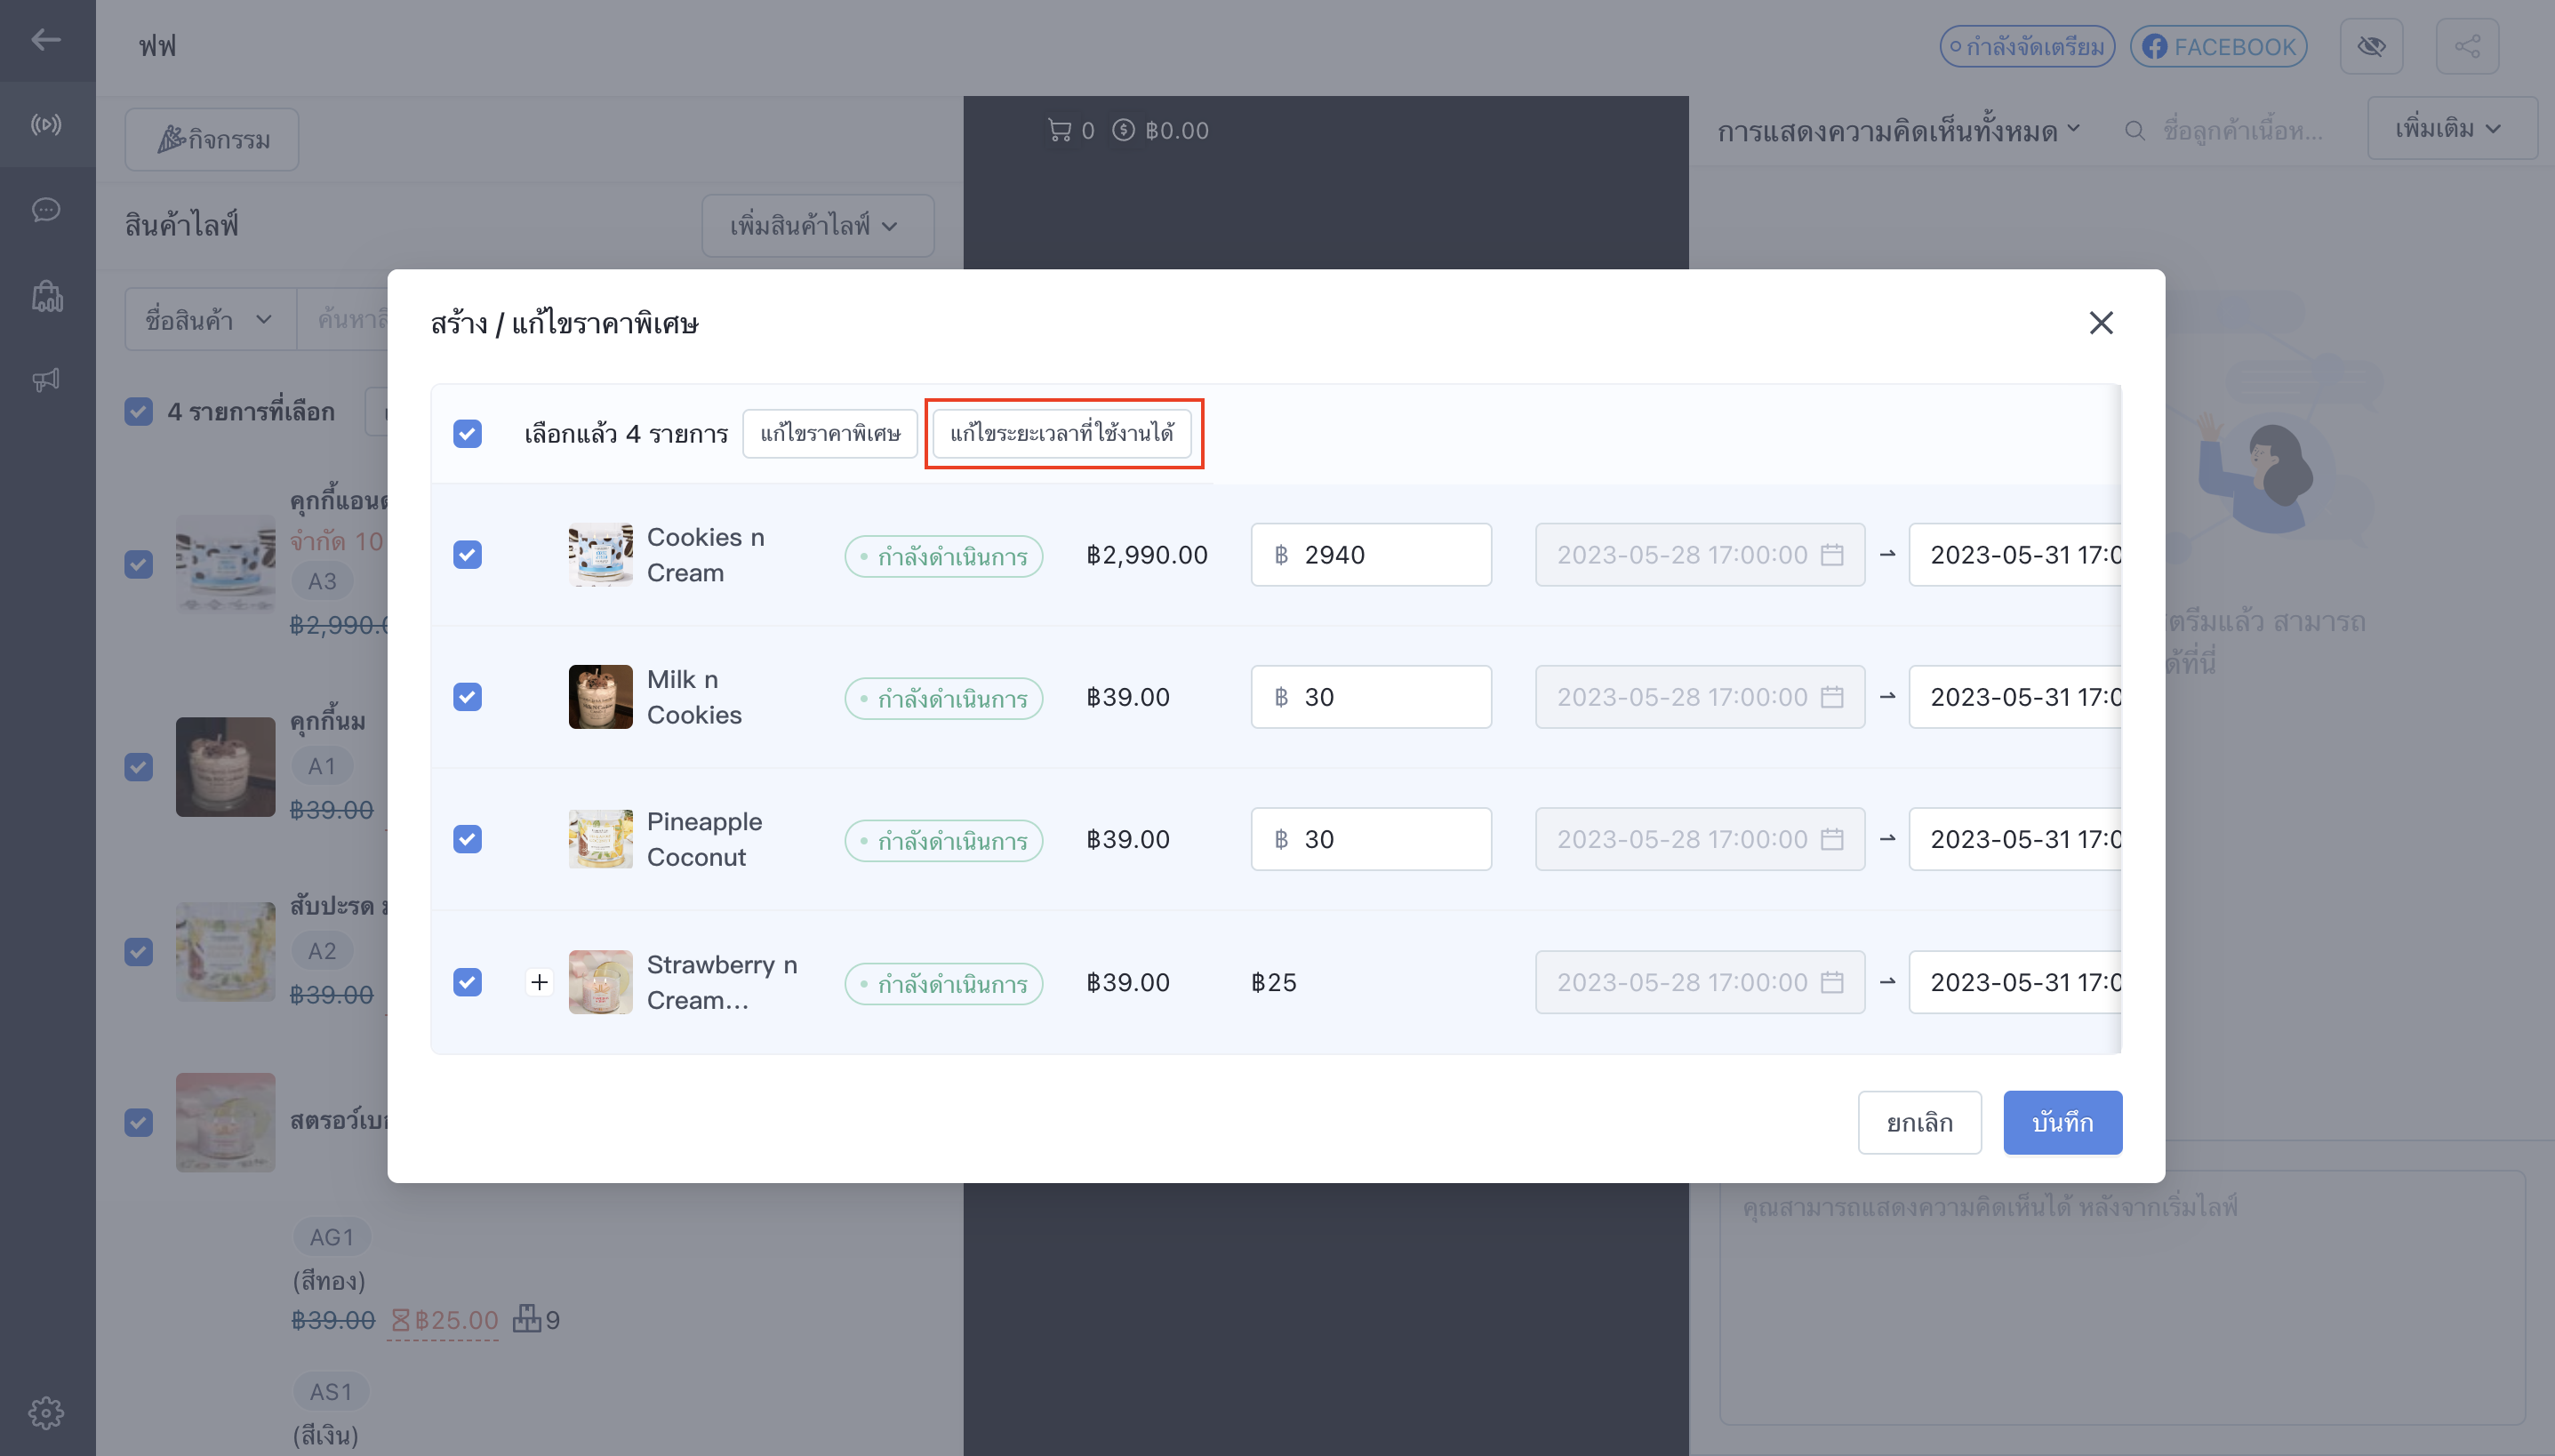The width and height of the screenshot is (2555, 1456).
Task: Open the shop bag sidebar icon
Action: coord(46,296)
